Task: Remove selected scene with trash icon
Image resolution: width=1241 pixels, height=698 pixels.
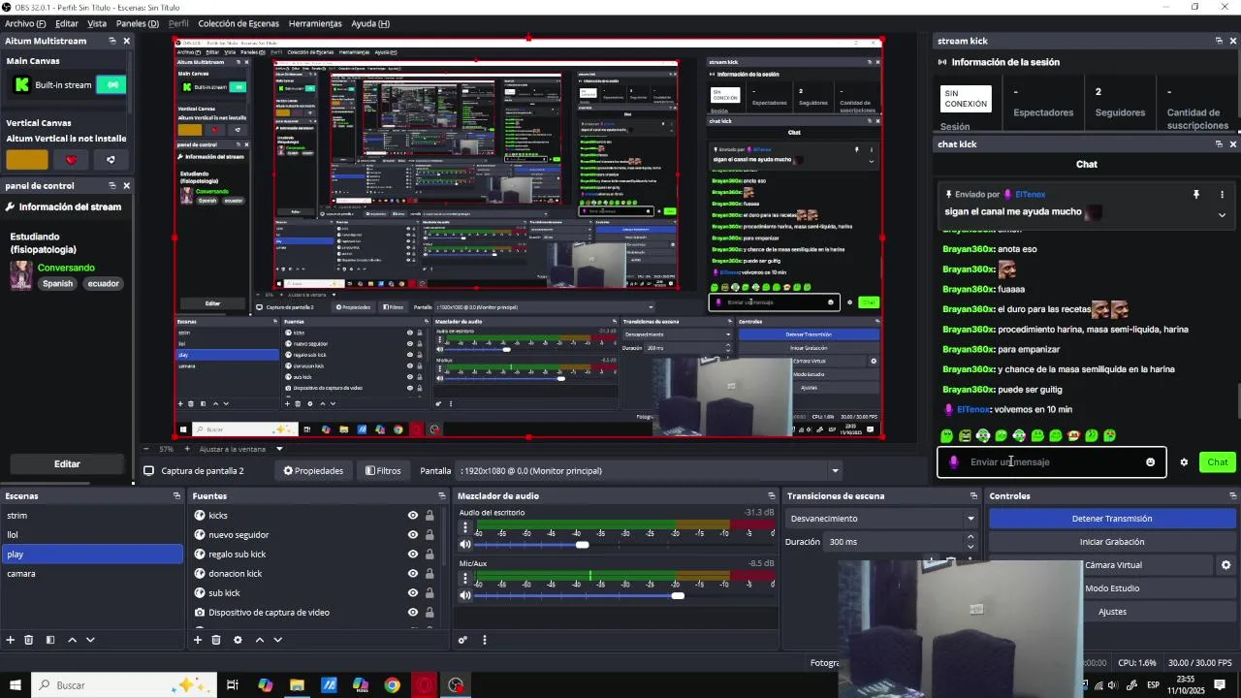Action: coord(29,640)
